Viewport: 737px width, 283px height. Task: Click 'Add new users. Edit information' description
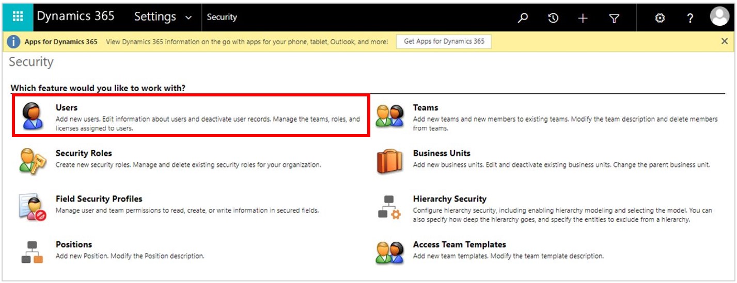pyautogui.click(x=208, y=124)
